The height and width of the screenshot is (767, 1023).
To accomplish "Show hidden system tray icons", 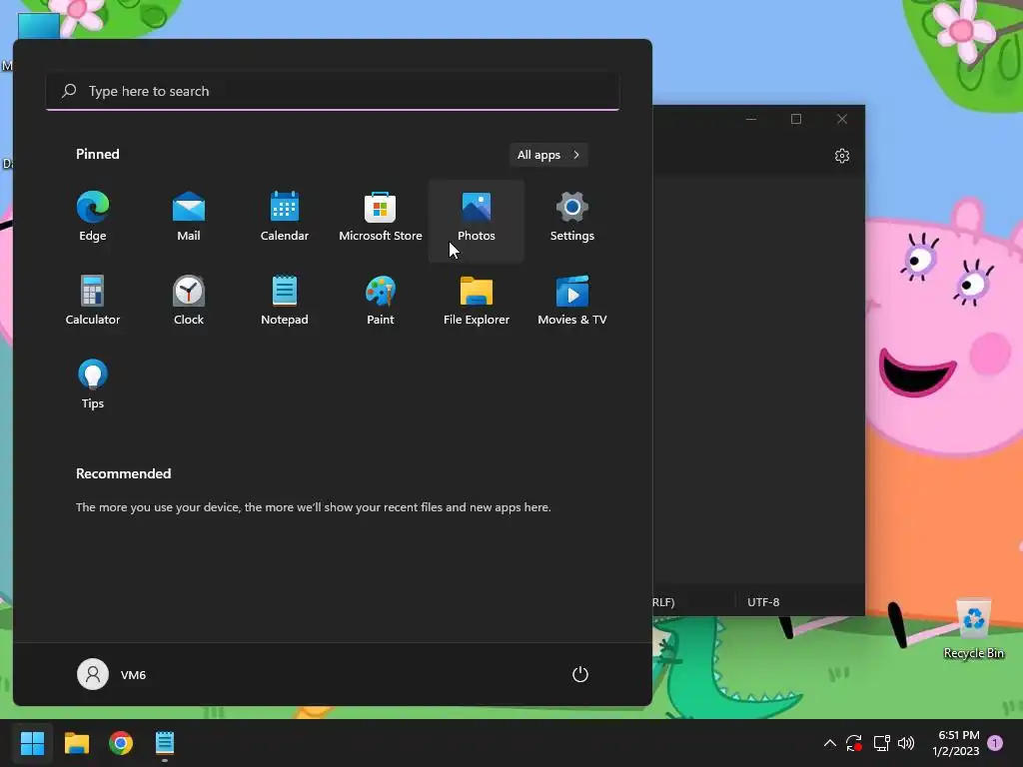I will pos(830,743).
